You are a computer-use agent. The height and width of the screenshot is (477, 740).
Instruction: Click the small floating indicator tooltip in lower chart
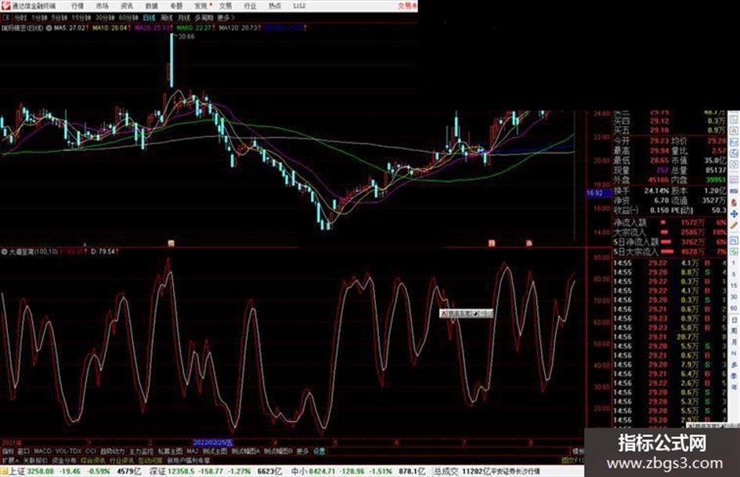tap(466, 313)
